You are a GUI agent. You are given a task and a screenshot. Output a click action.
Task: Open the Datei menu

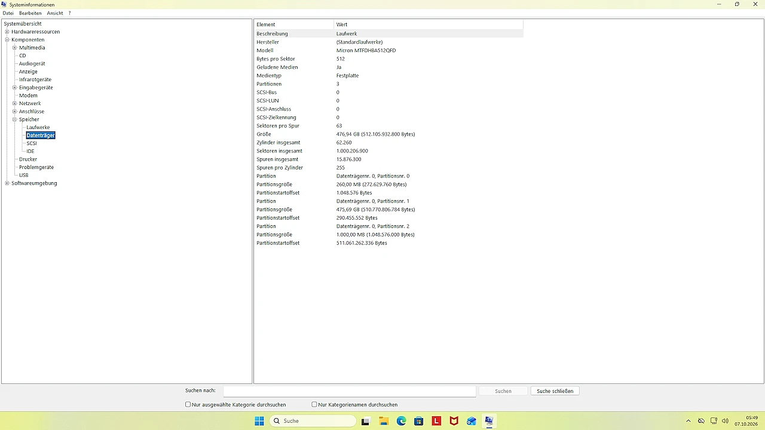click(8, 13)
